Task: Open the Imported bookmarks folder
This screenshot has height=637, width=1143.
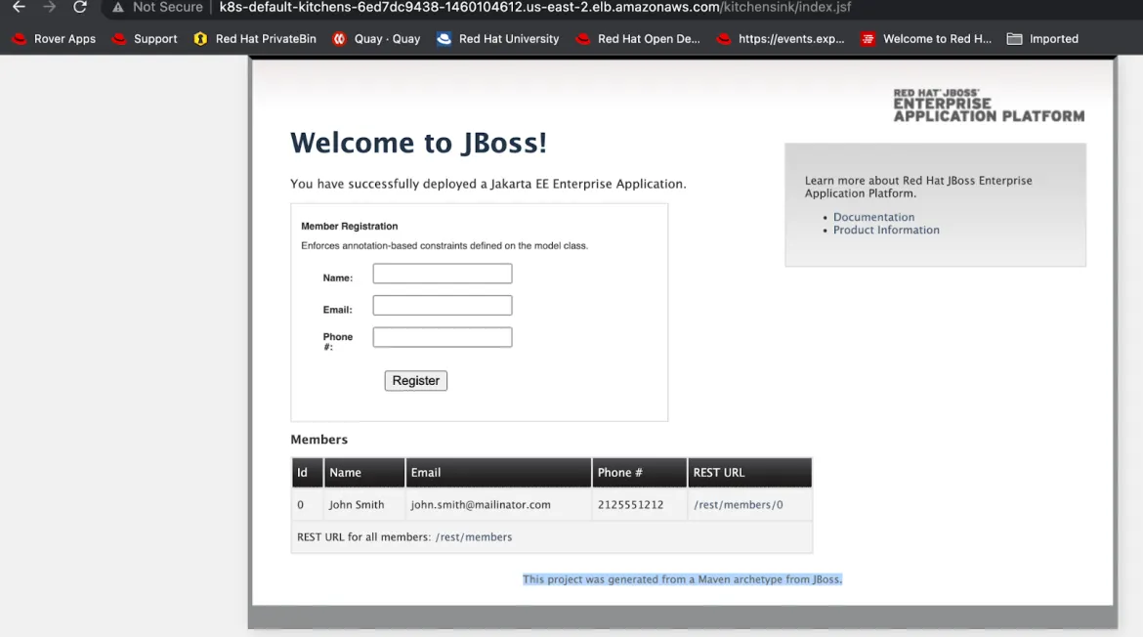Action: coord(1042,39)
